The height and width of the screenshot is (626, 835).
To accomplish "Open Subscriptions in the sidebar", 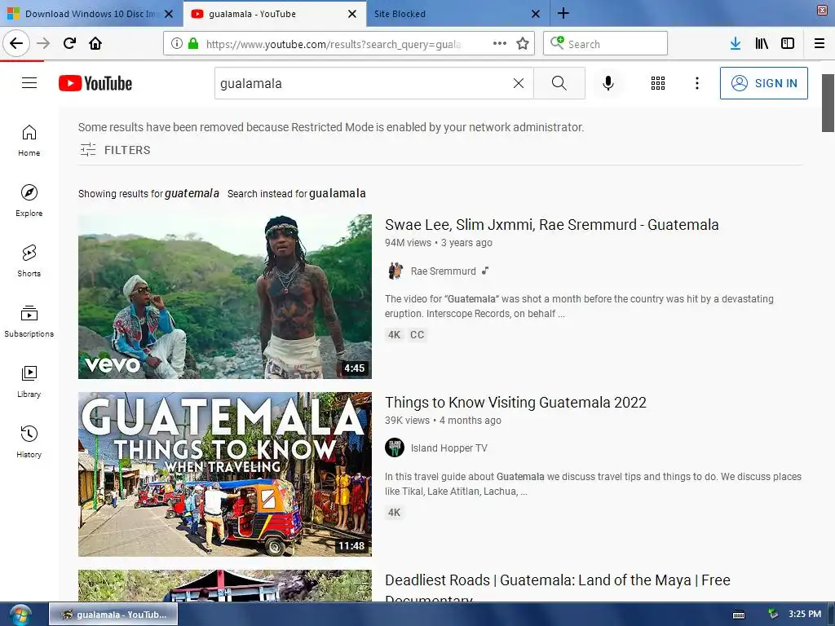I will click(x=29, y=321).
